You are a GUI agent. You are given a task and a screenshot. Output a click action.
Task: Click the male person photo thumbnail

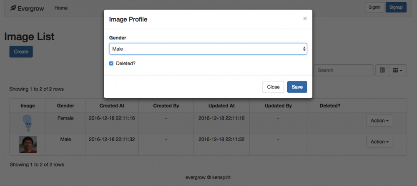tap(28, 144)
